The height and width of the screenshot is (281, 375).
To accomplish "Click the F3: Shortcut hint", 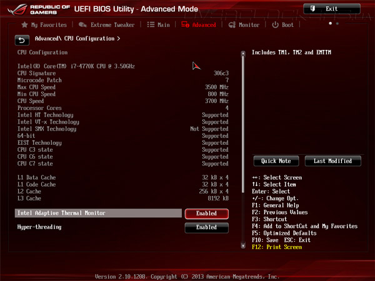I will [269, 219].
